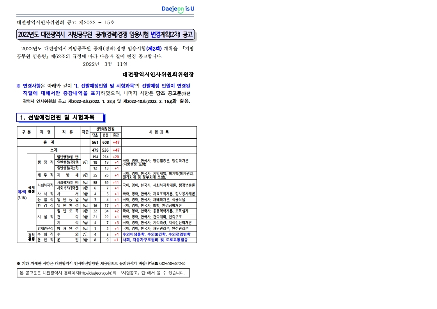Click the Daejeon is U logo
Viewport: 437px width, 309px height.
pos(178,9)
